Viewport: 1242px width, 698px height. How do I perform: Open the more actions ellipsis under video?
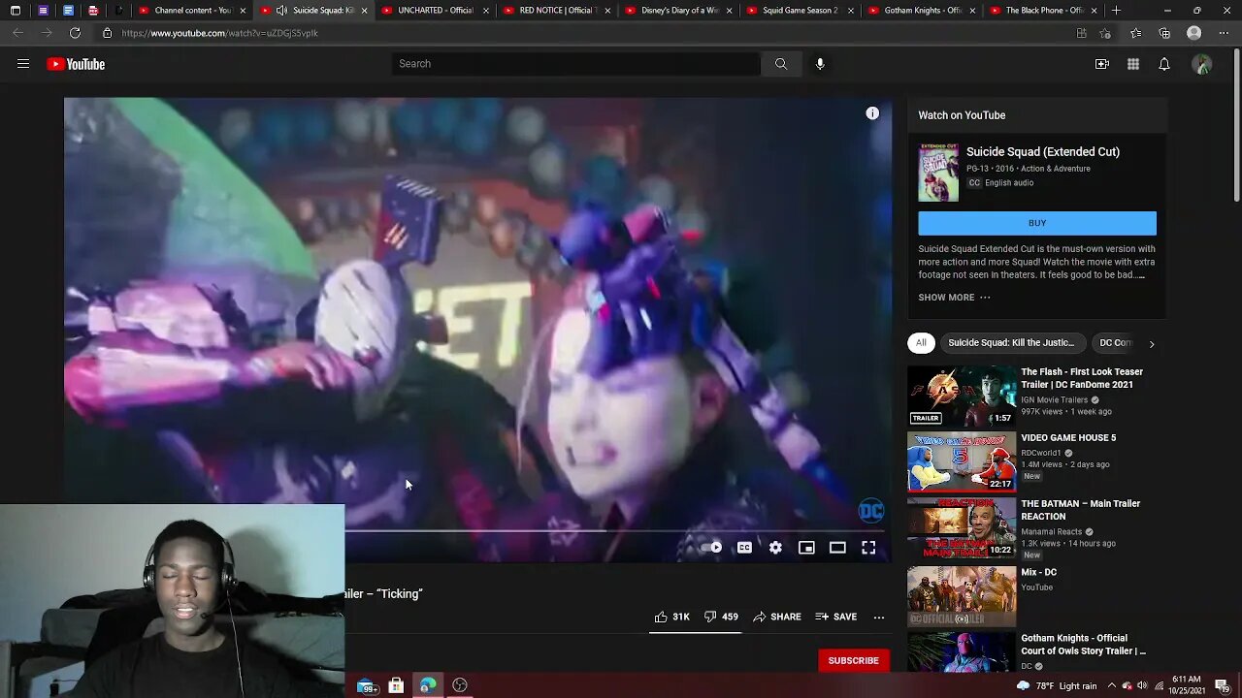879,617
